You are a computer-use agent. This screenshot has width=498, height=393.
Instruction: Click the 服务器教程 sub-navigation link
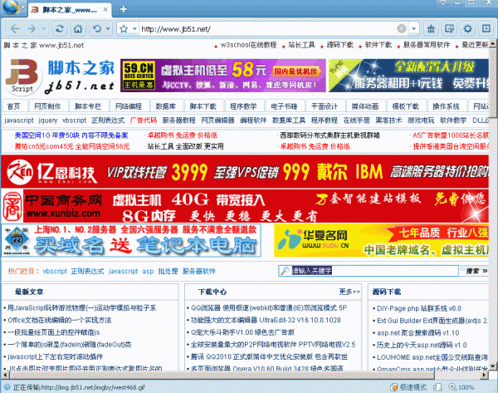pyautogui.click(x=178, y=120)
